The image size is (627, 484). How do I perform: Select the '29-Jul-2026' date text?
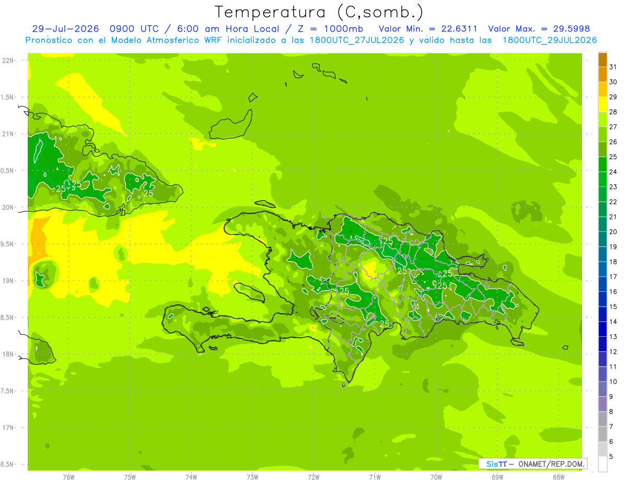[x=65, y=29]
